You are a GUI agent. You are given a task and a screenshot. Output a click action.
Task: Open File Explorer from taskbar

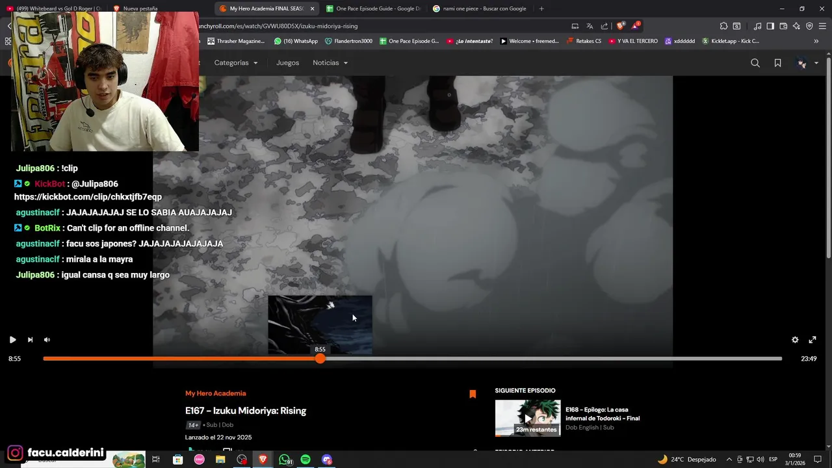click(220, 460)
